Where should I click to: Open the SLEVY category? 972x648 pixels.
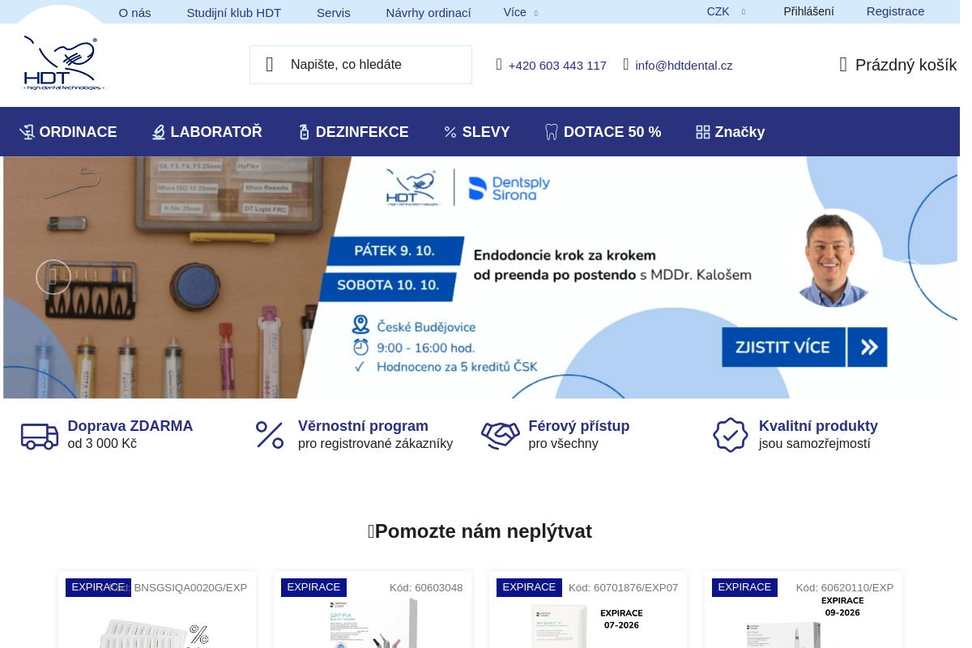pos(477,132)
